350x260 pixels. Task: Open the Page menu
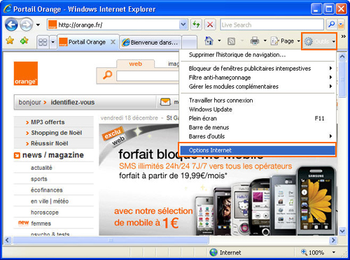click(285, 41)
